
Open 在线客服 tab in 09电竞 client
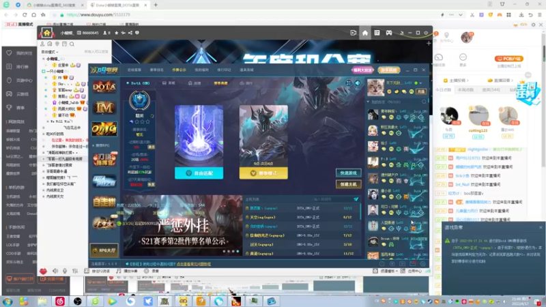pyautogui.click(x=134, y=70)
